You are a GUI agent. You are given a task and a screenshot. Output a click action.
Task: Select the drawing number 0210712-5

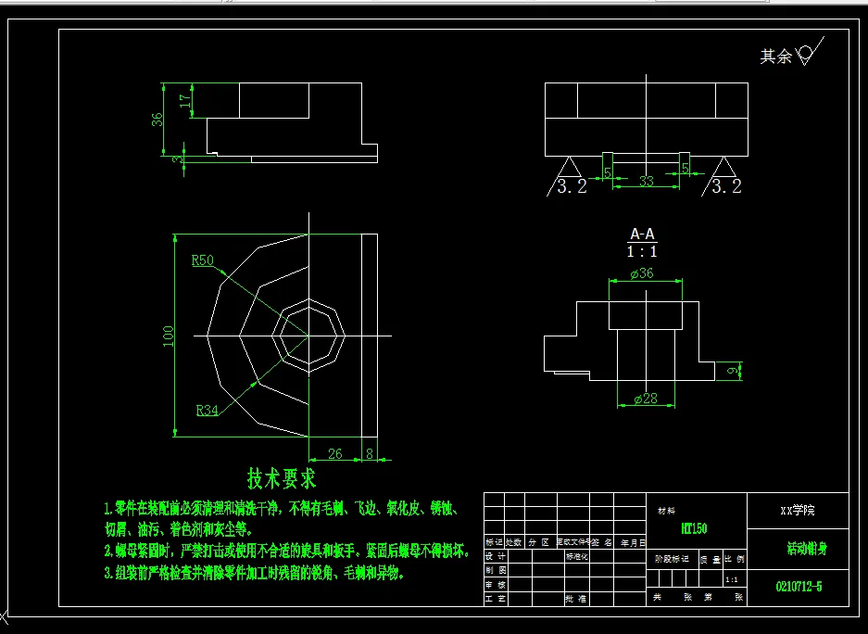click(799, 587)
